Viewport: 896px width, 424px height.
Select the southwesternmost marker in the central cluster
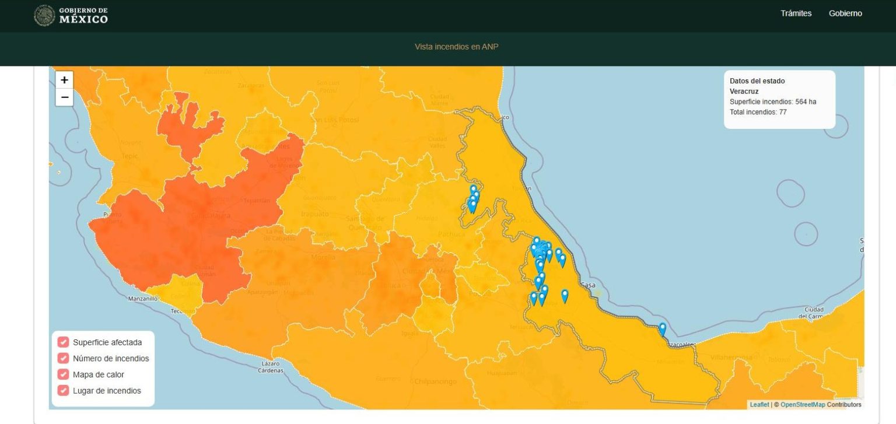(x=533, y=299)
